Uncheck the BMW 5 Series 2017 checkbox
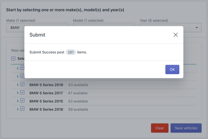 click(x=22, y=92)
